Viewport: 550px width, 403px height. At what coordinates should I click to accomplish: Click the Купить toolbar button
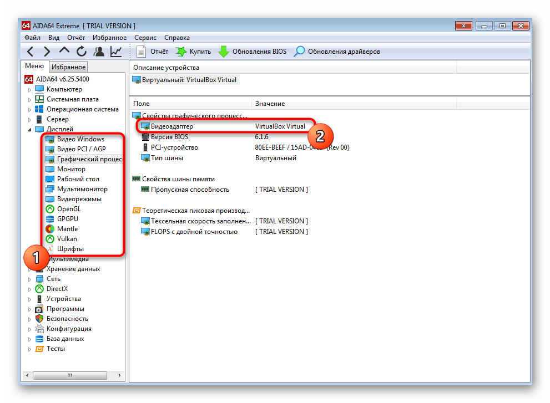point(193,52)
